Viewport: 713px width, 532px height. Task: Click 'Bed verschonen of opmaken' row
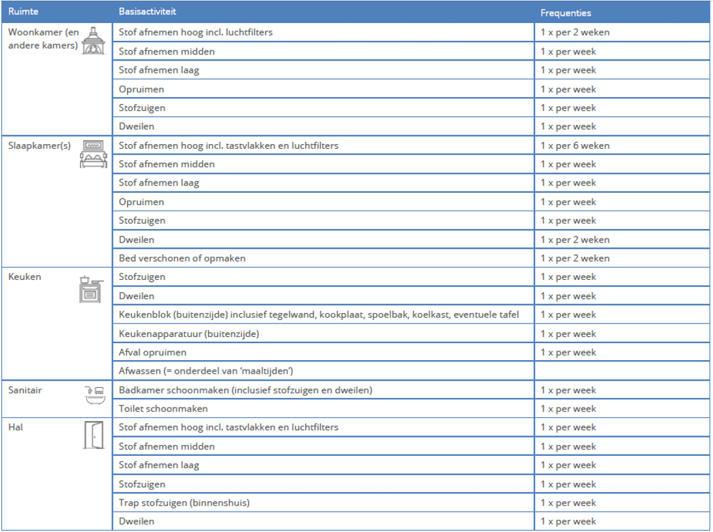182,258
